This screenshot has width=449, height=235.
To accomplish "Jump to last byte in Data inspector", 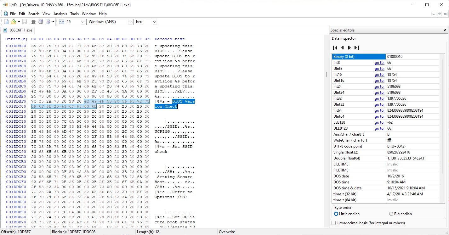I will 356,48.
